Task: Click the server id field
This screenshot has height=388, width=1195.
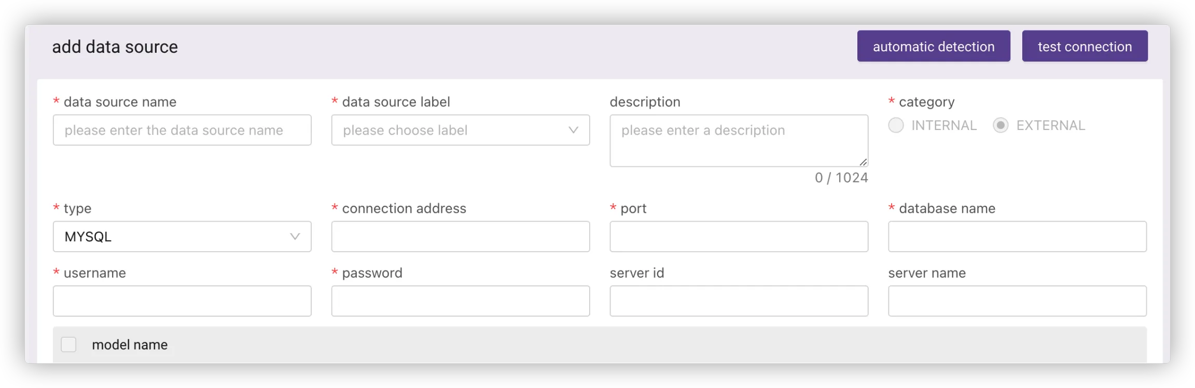Action: pos(739,301)
